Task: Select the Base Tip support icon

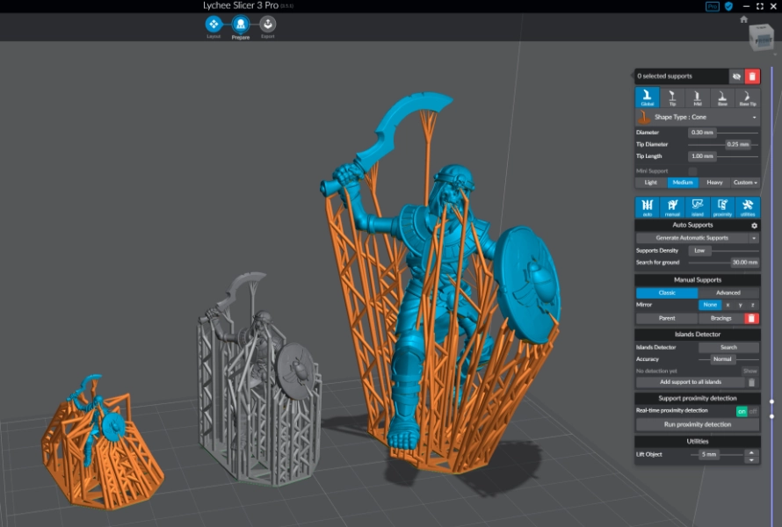Action: tap(748, 97)
